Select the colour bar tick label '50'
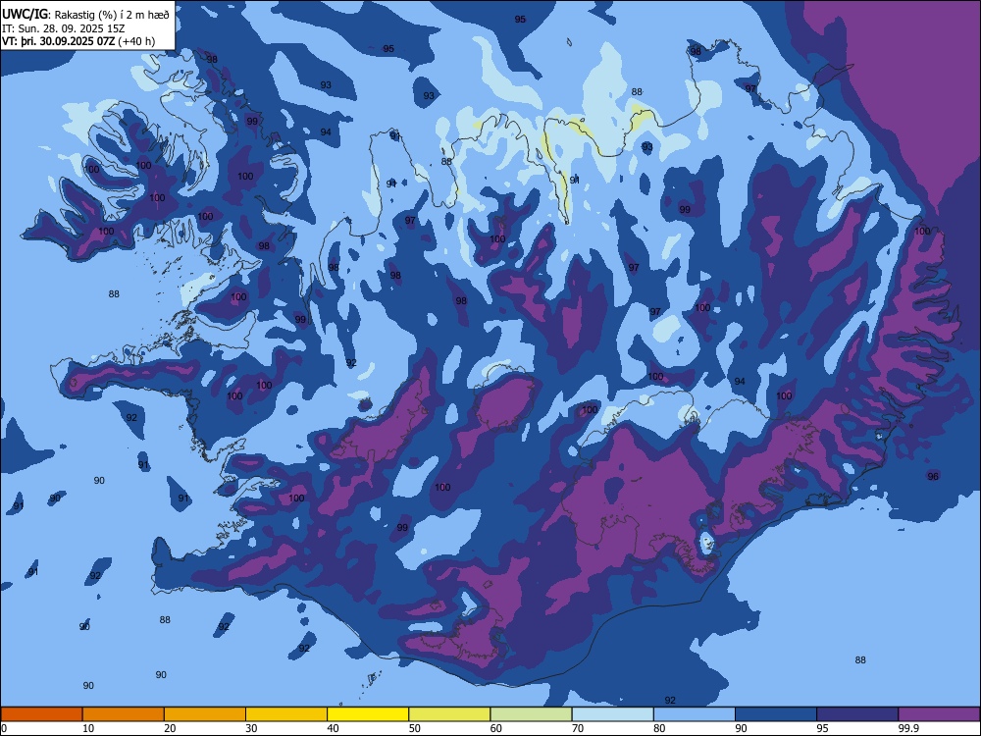981x736 pixels. pos(415,728)
